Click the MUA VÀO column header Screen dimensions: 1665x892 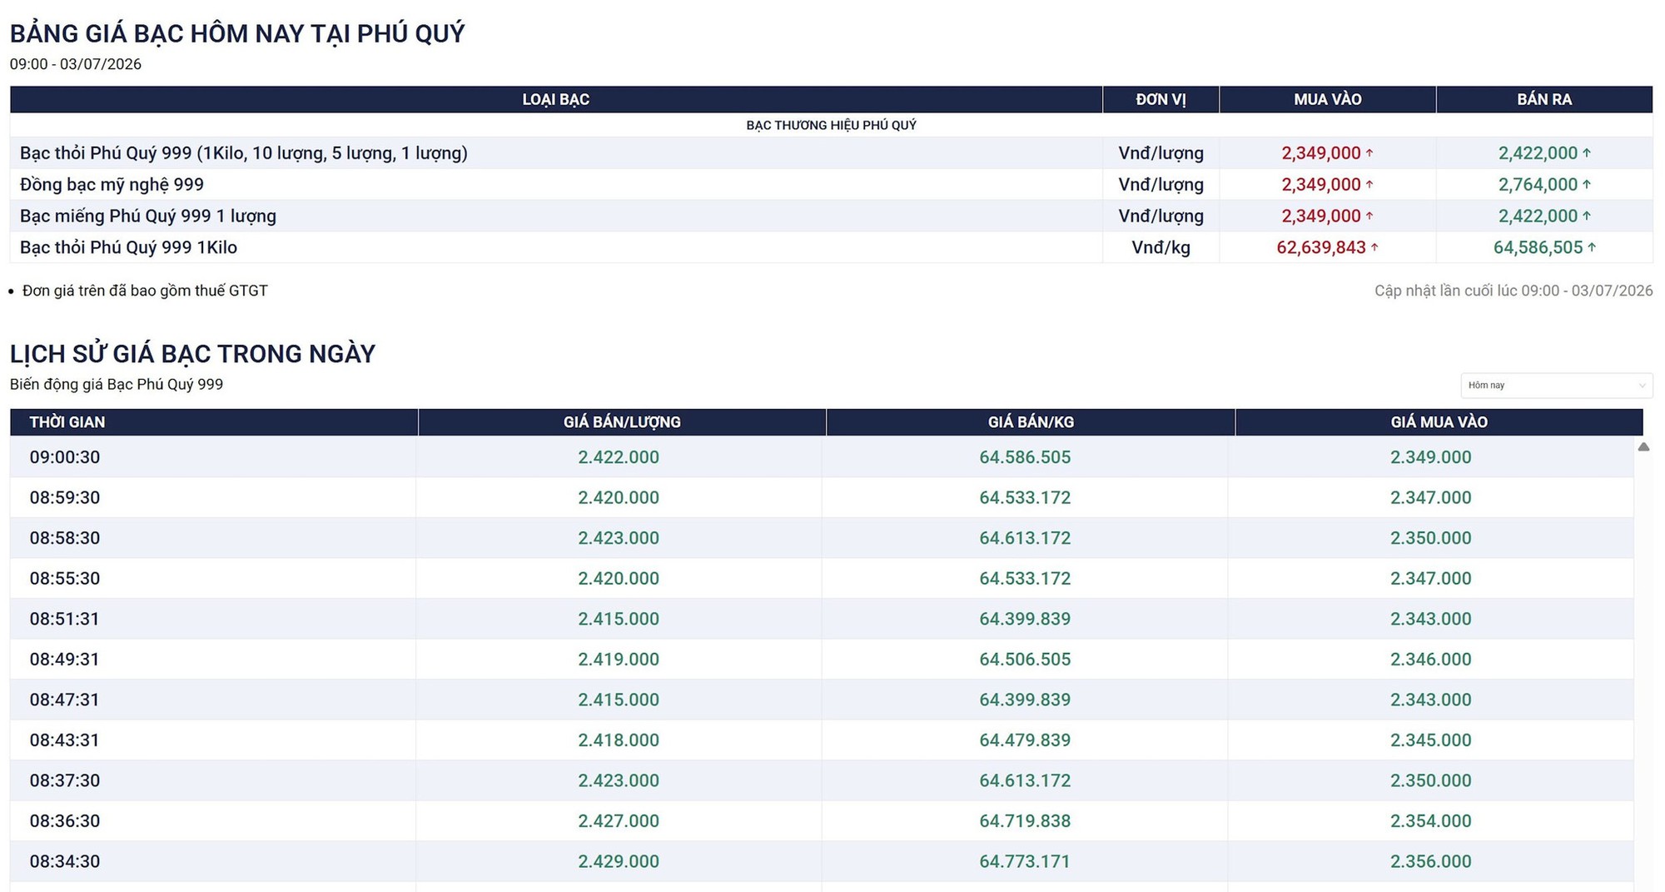pyautogui.click(x=1328, y=99)
